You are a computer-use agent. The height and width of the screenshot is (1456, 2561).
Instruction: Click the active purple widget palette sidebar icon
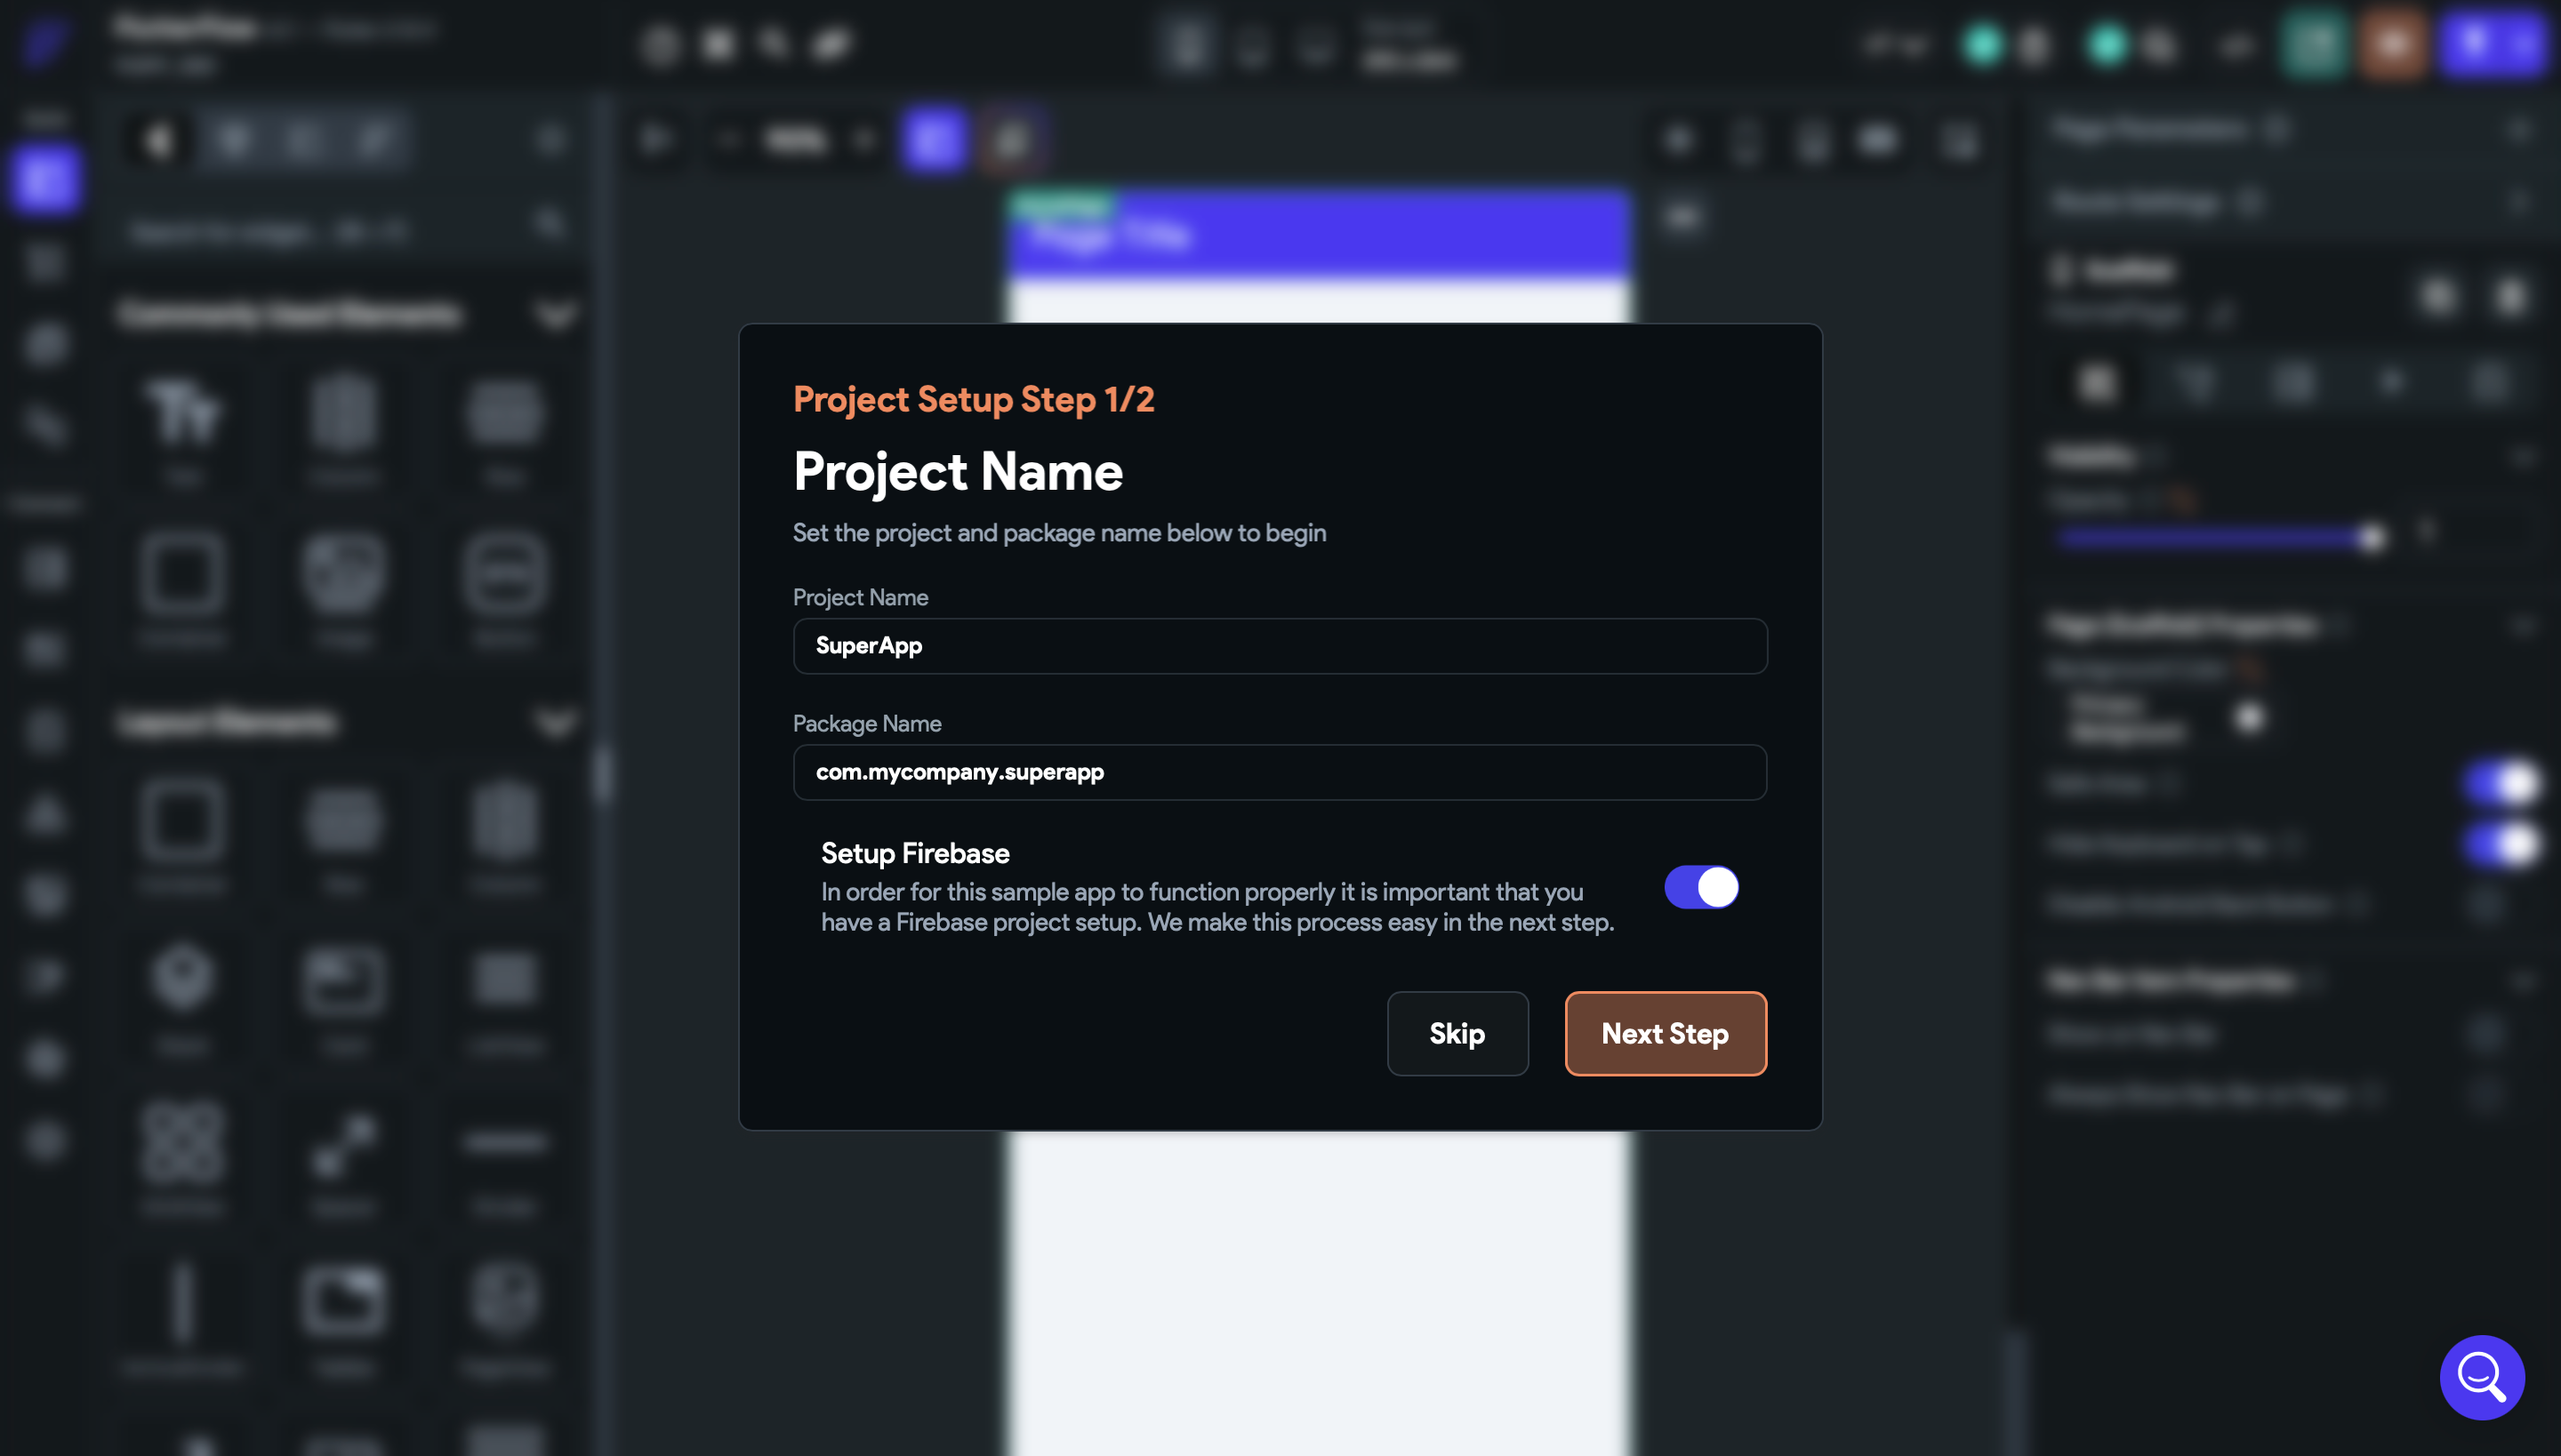click(x=44, y=180)
